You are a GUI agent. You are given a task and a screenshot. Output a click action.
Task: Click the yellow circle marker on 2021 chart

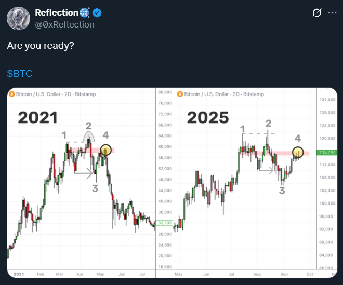tap(106, 150)
